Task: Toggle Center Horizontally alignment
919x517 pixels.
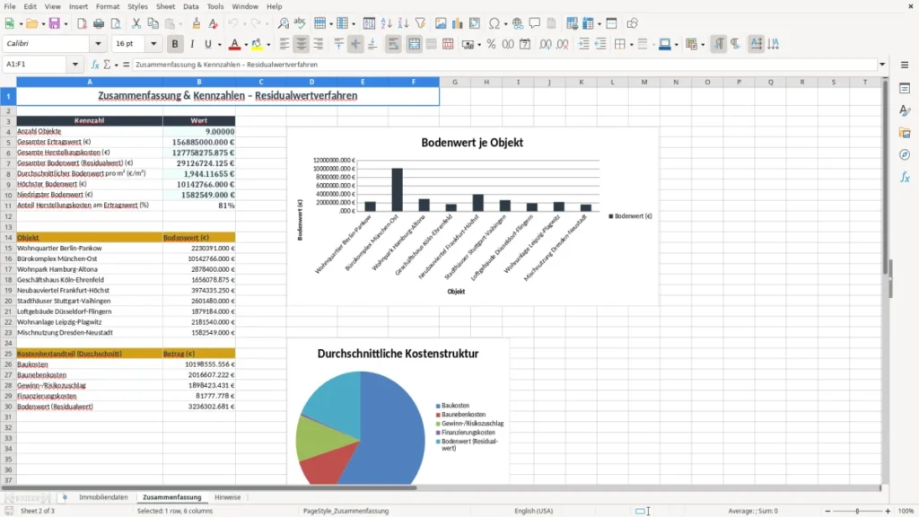Action: pos(302,44)
